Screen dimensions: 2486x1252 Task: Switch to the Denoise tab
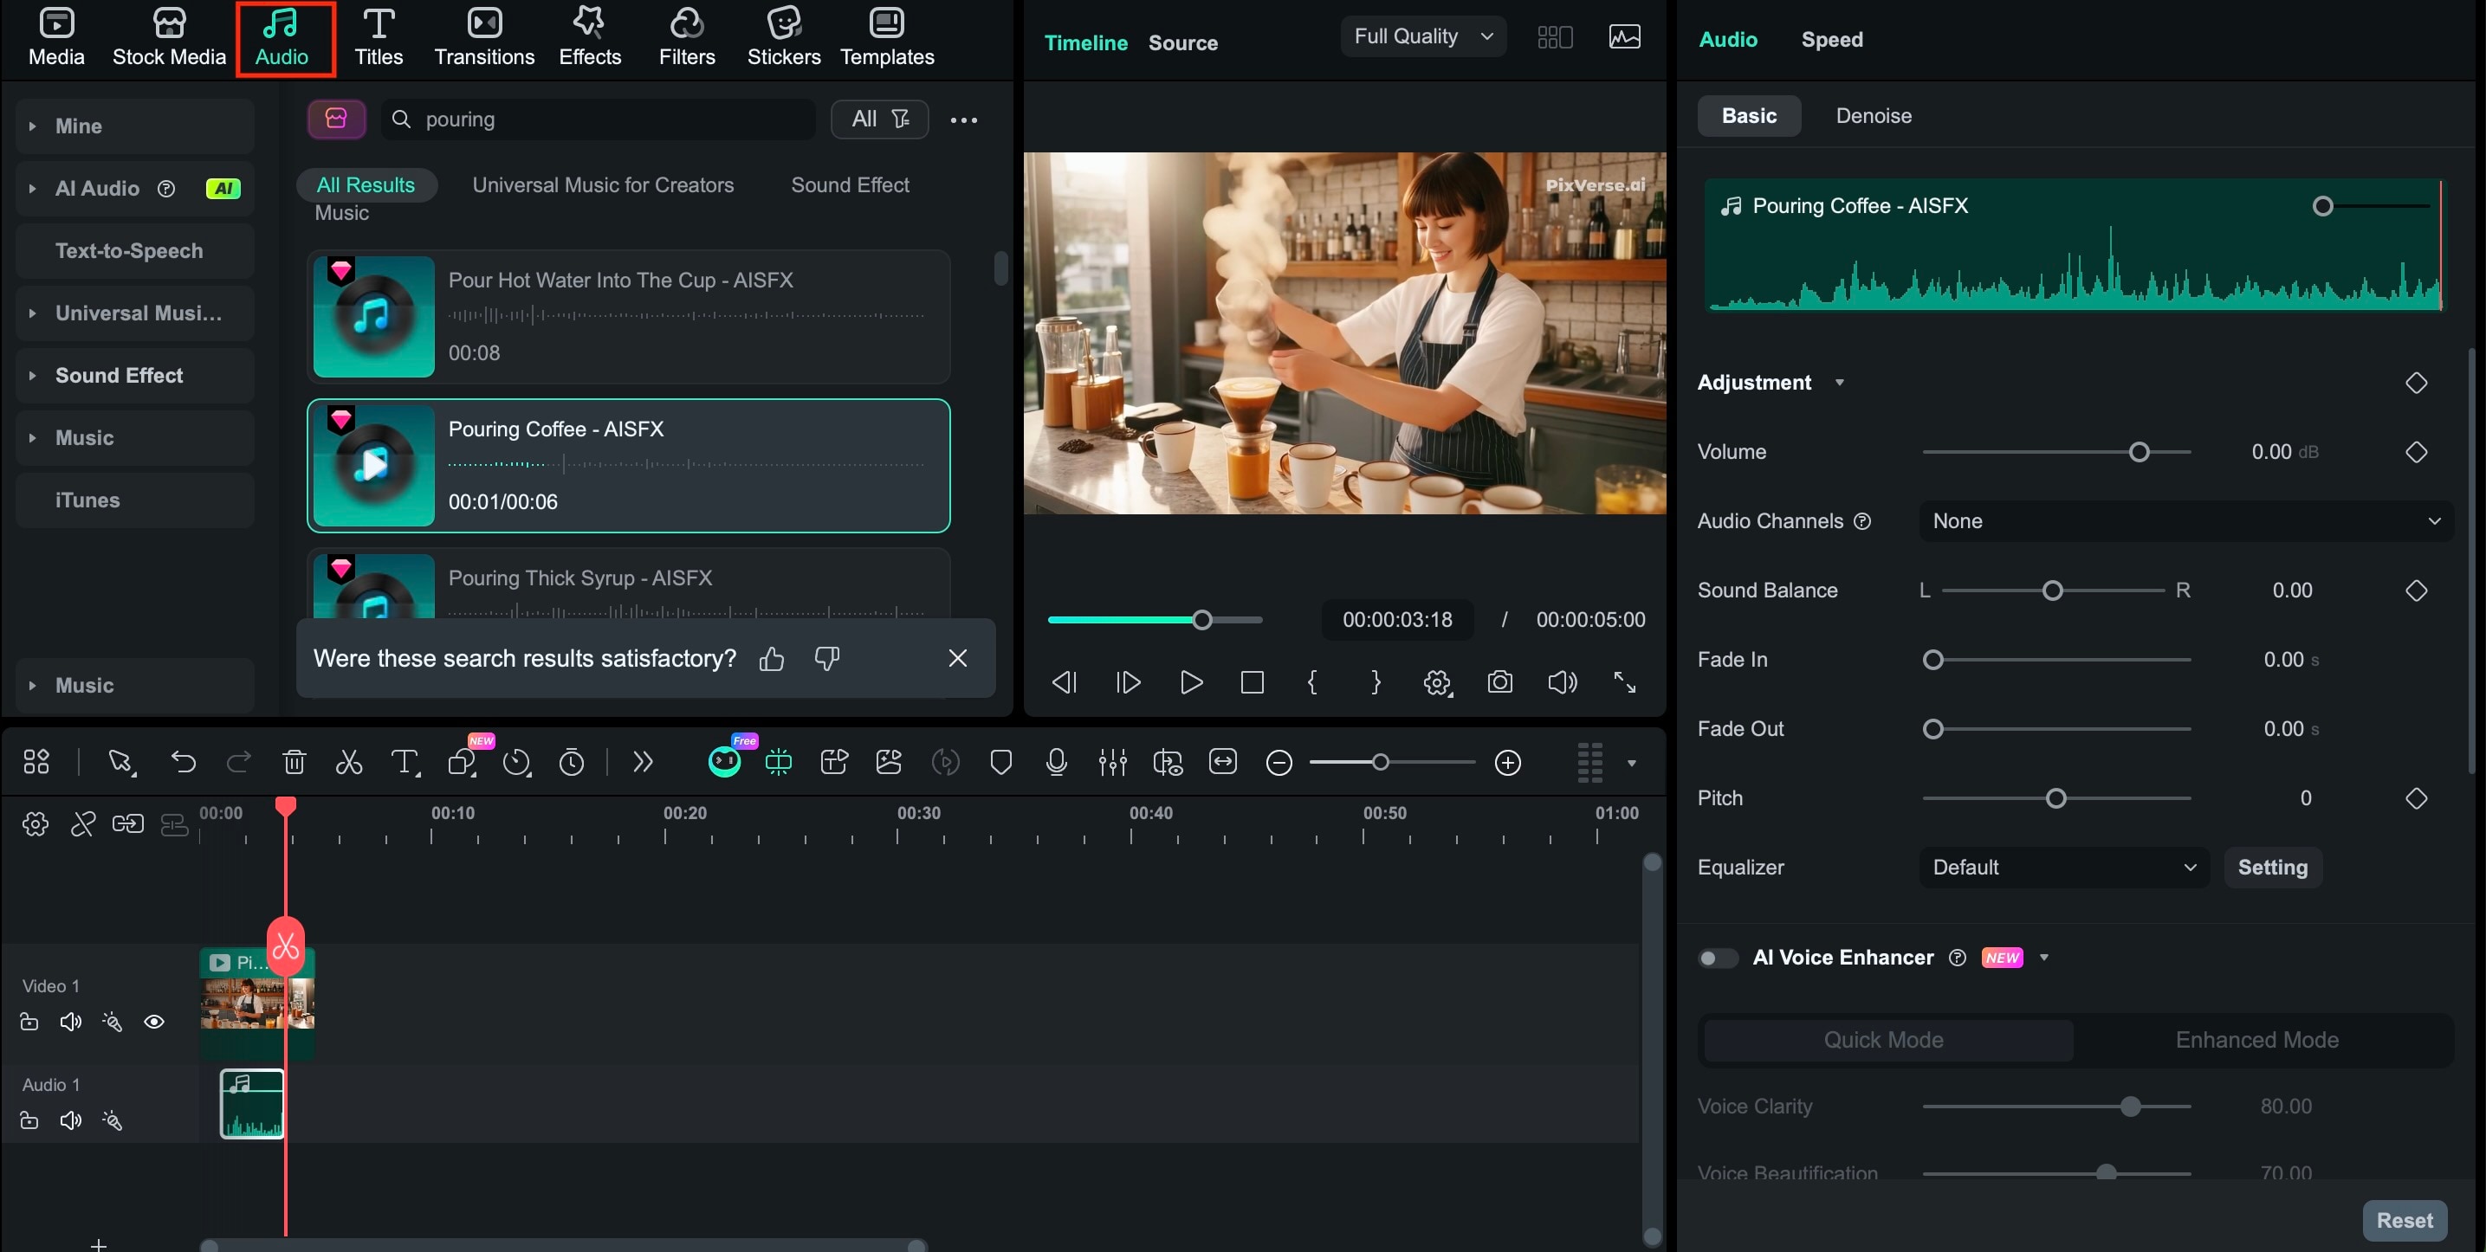1872,116
